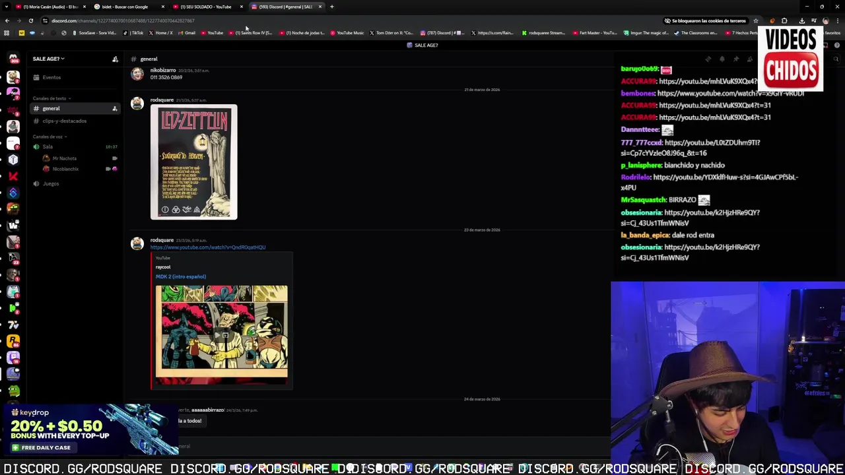Open the Fart Master YouTube bookmark
This screenshot has height=475, width=845.
tap(595, 32)
